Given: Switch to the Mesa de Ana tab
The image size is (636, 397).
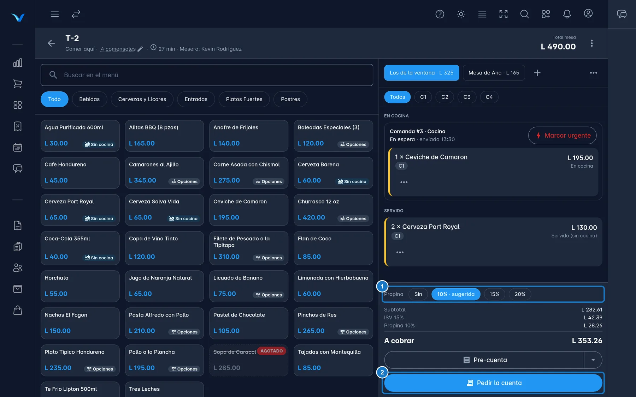Looking at the screenshot, I should point(494,73).
